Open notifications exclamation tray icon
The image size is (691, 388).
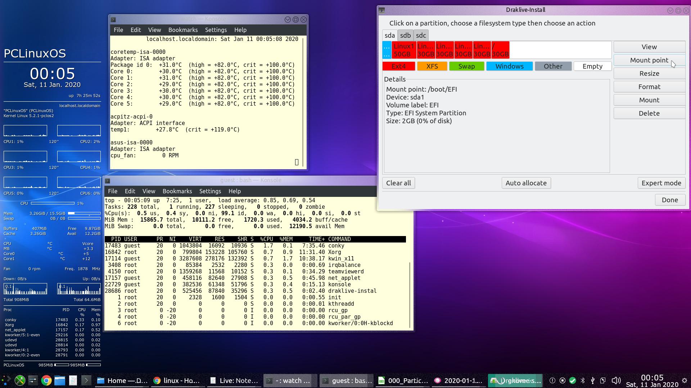click(x=552, y=380)
